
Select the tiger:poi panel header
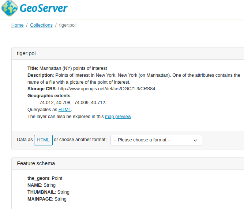[x=26, y=53]
